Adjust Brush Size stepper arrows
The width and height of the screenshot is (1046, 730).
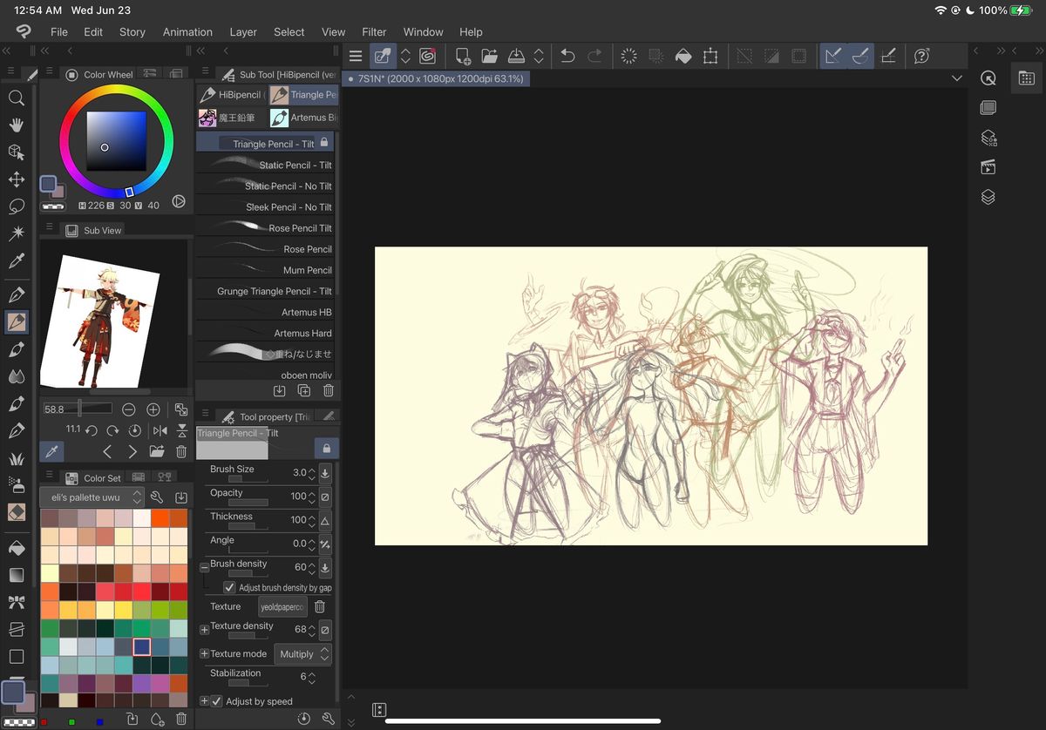(x=311, y=473)
